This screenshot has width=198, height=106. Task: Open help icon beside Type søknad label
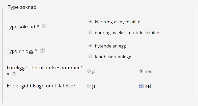(44, 26)
